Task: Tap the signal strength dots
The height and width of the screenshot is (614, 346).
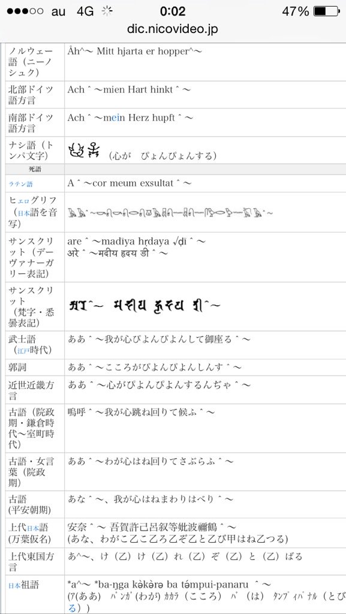Action: (x=25, y=11)
